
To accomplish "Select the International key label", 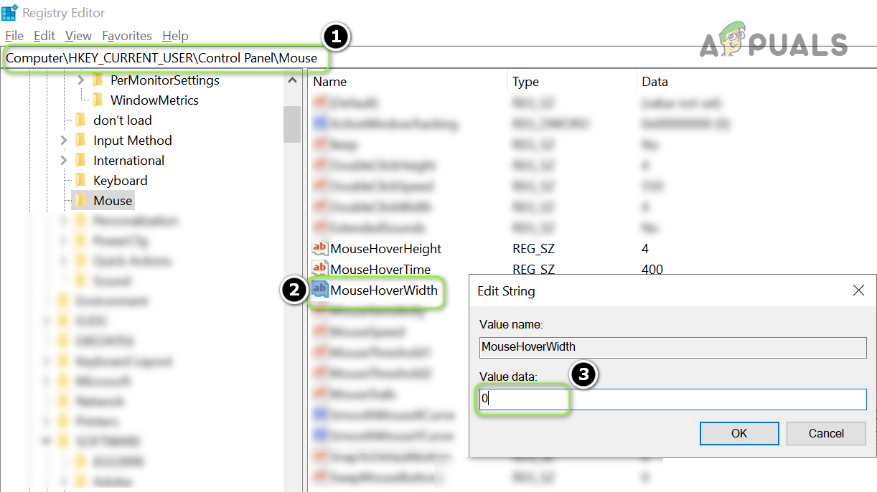I will (x=129, y=161).
